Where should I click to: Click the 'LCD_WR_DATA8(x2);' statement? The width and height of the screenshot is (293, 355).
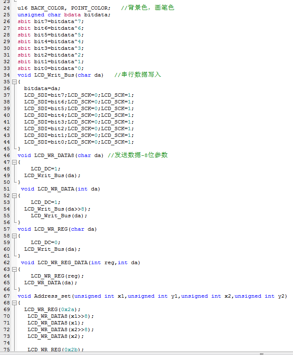(56, 336)
